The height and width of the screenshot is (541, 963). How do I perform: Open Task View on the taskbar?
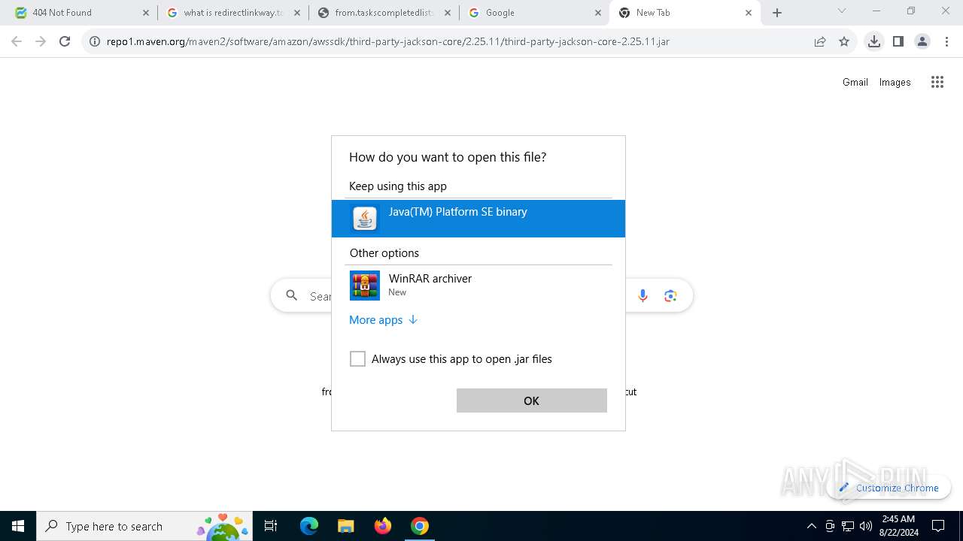coord(271,526)
